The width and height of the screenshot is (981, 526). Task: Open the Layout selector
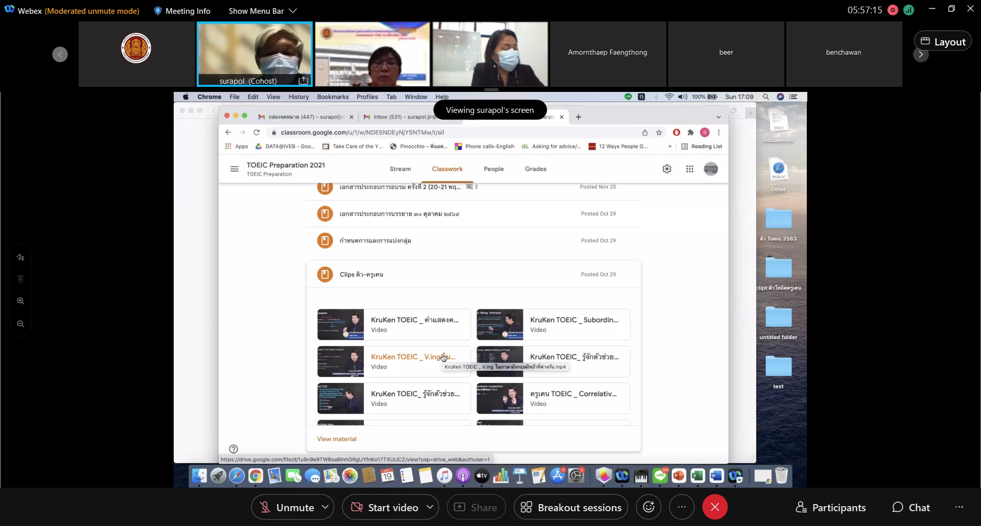coord(943,42)
